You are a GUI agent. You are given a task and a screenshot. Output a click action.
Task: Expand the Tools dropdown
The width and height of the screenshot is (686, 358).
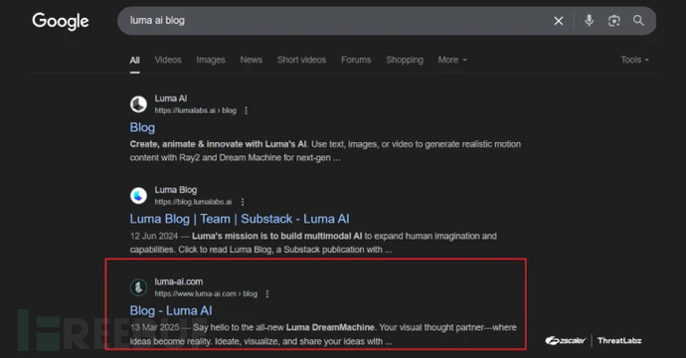point(634,60)
